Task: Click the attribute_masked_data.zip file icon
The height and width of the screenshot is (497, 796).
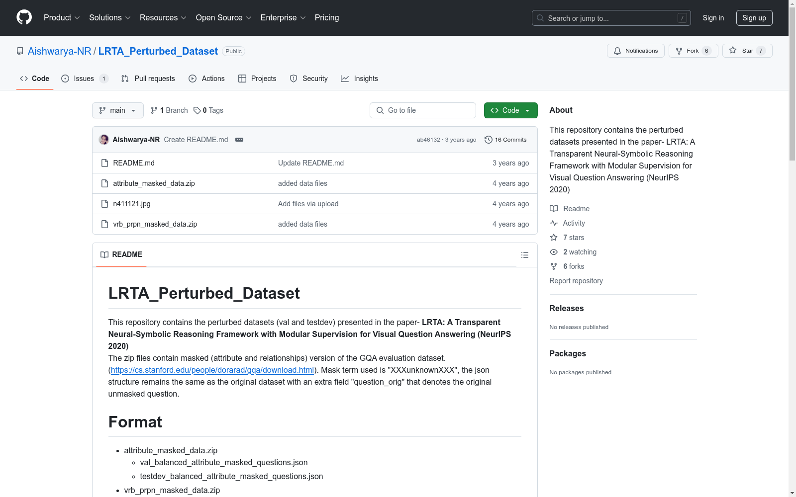Action: tap(104, 183)
